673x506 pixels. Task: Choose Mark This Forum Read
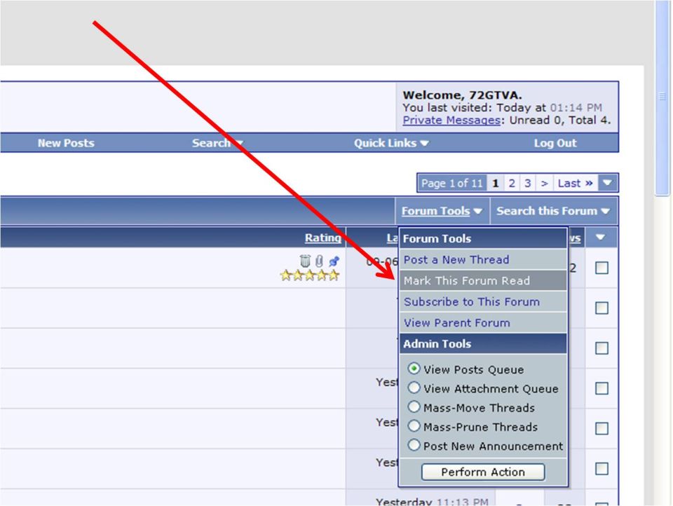point(483,280)
